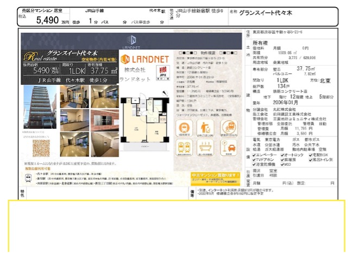This screenshot has width=358, height=253.
Task: Click the entrance glass door photo
Action: coord(74,97)
